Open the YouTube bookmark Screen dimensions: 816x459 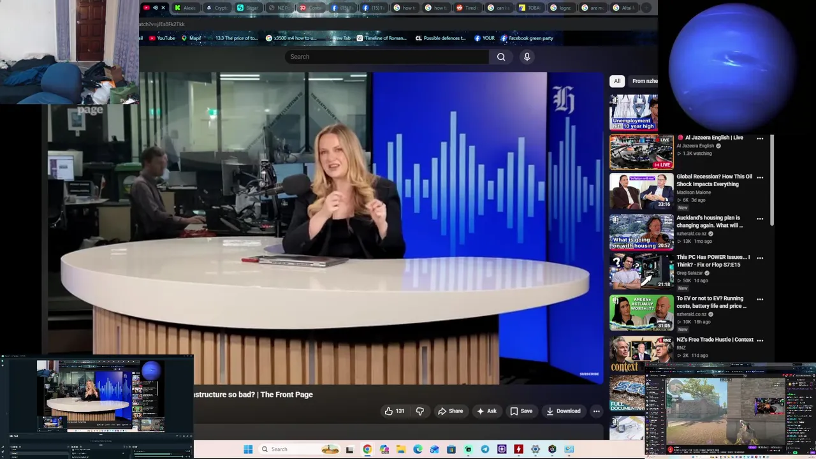(x=162, y=38)
